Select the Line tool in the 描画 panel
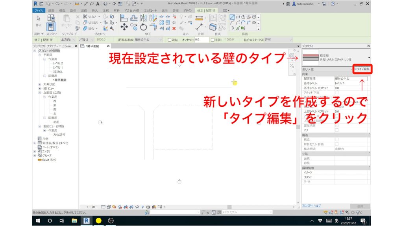 (232, 17)
